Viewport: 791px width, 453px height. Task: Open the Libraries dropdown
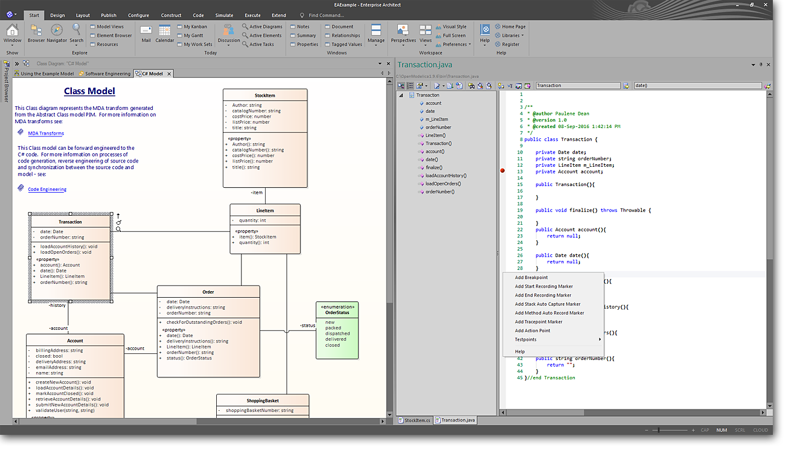pyautogui.click(x=513, y=36)
